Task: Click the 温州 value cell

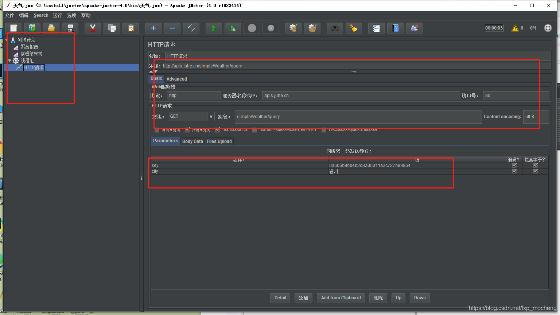Action: 417,171
